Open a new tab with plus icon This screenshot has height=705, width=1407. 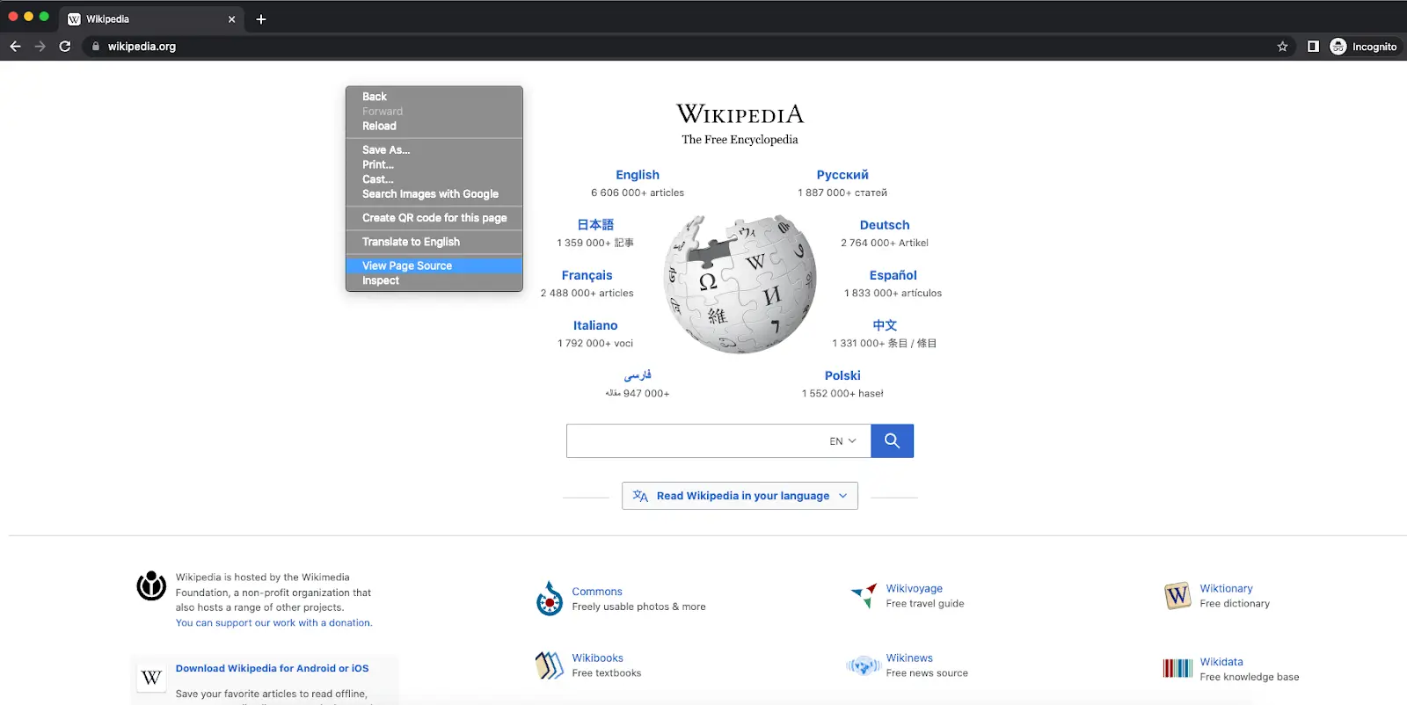pyautogui.click(x=261, y=19)
